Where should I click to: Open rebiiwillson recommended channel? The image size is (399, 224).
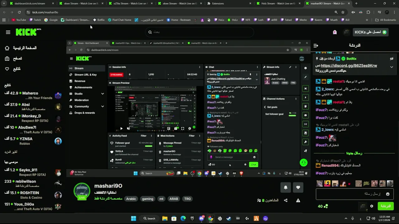[x=33, y=184]
